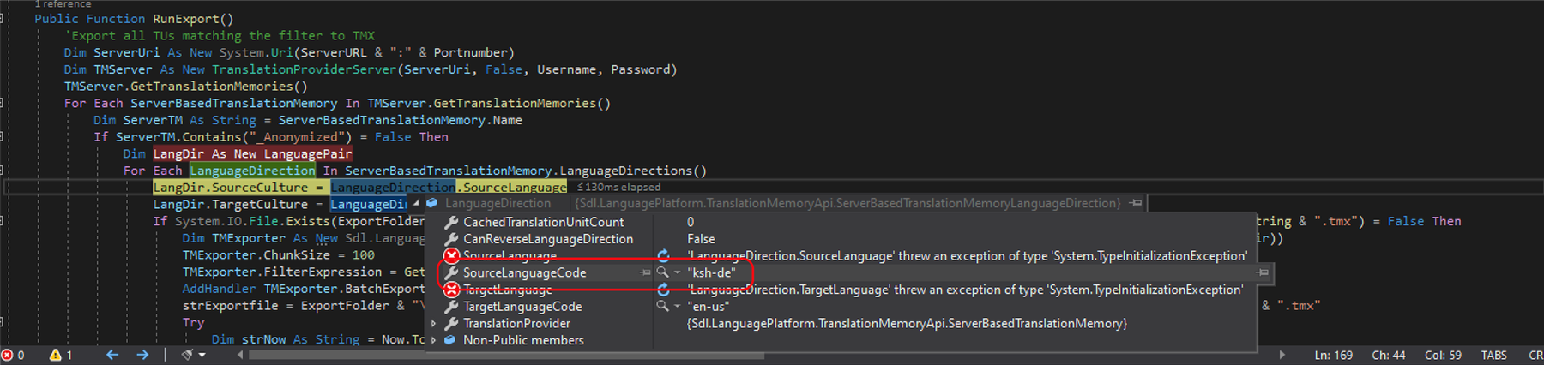Screen dimensions: 1544x365
Task: Navigate forward with the right arrow
Action: pos(142,355)
